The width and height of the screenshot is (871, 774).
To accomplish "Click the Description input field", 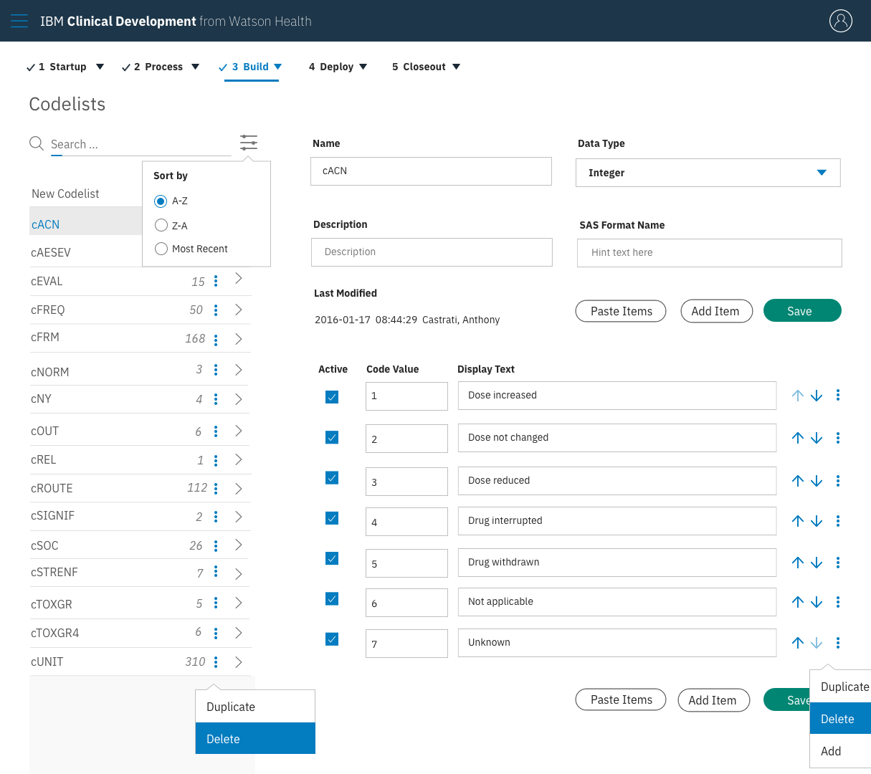I will tap(432, 252).
